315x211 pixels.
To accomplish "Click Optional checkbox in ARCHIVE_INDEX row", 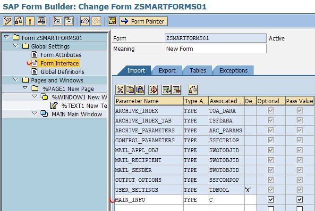I will [271, 111].
